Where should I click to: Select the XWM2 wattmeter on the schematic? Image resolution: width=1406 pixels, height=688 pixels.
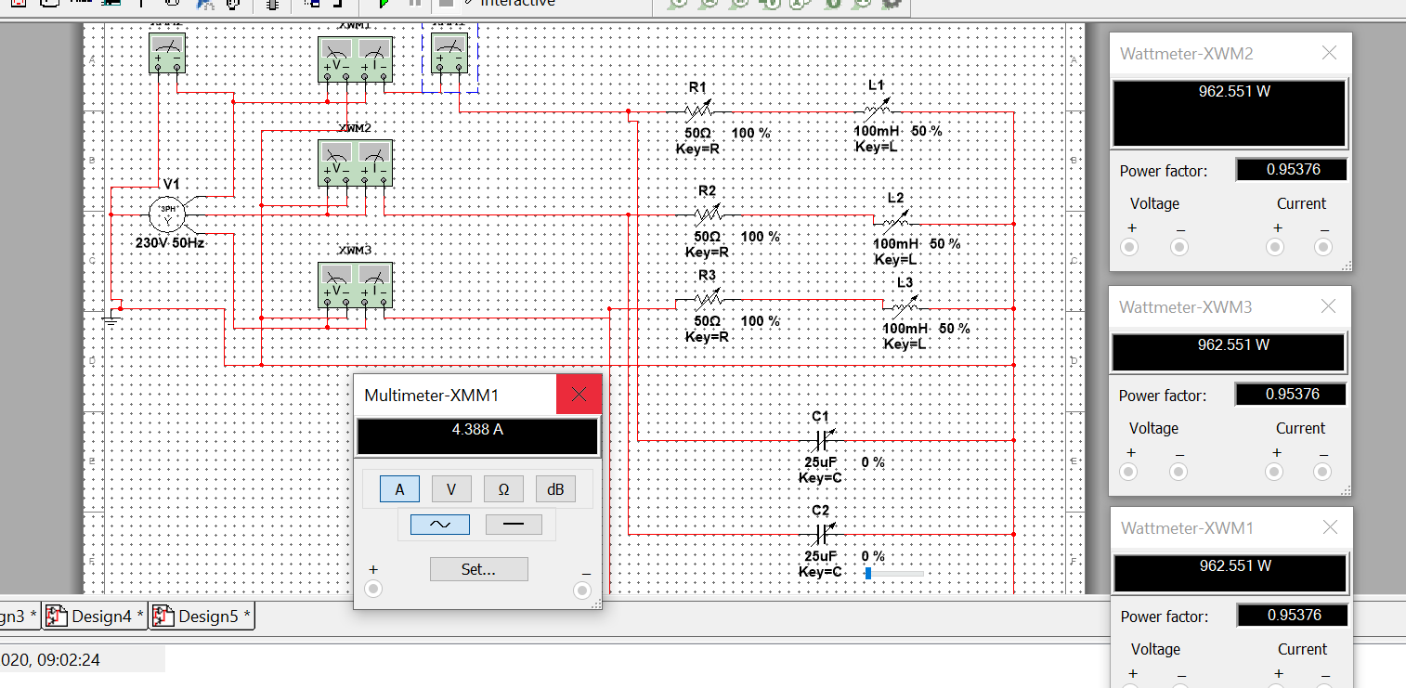(x=356, y=162)
